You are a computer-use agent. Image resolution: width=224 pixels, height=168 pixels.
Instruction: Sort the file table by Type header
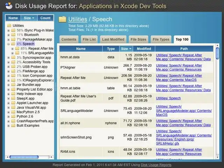pos(111,49)
